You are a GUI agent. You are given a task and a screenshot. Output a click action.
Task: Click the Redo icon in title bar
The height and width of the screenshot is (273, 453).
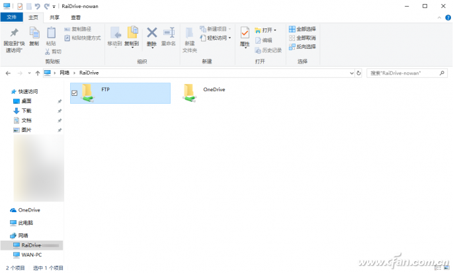[x=46, y=6]
